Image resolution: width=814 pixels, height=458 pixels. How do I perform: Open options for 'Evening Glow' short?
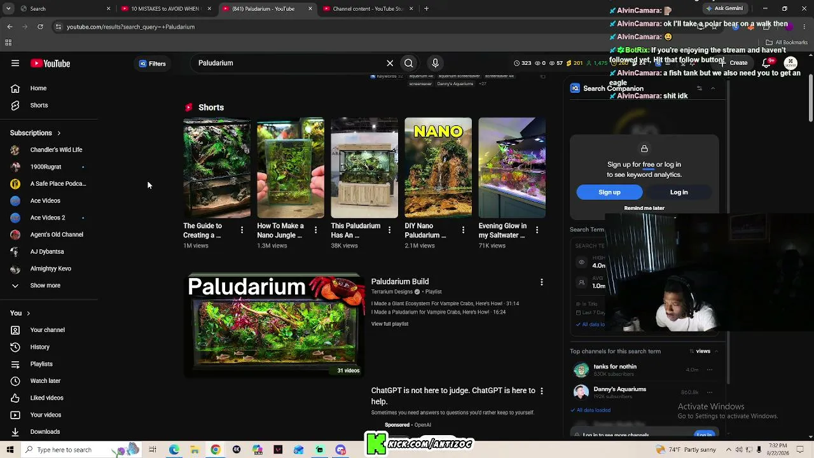pyautogui.click(x=537, y=230)
